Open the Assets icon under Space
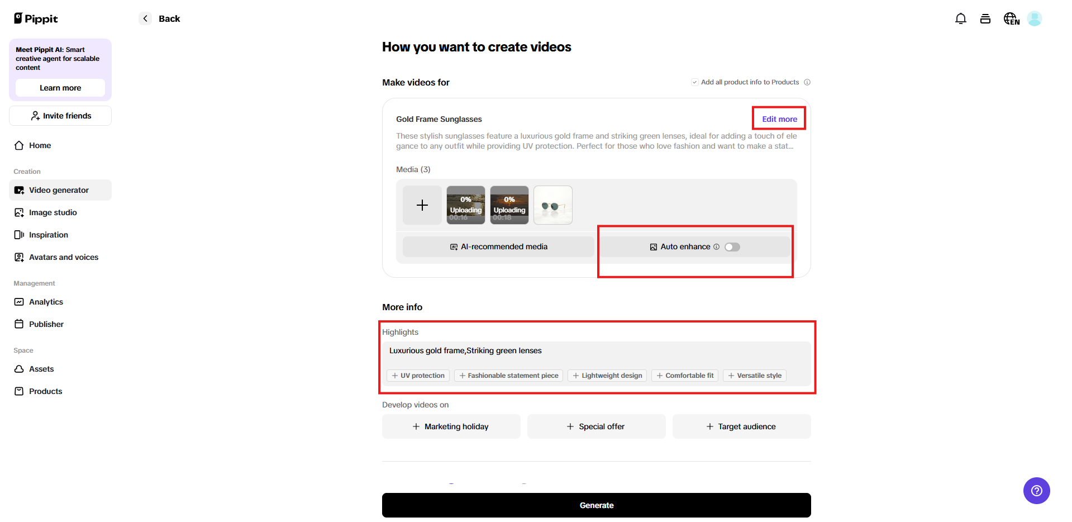 pyautogui.click(x=20, y=369)
